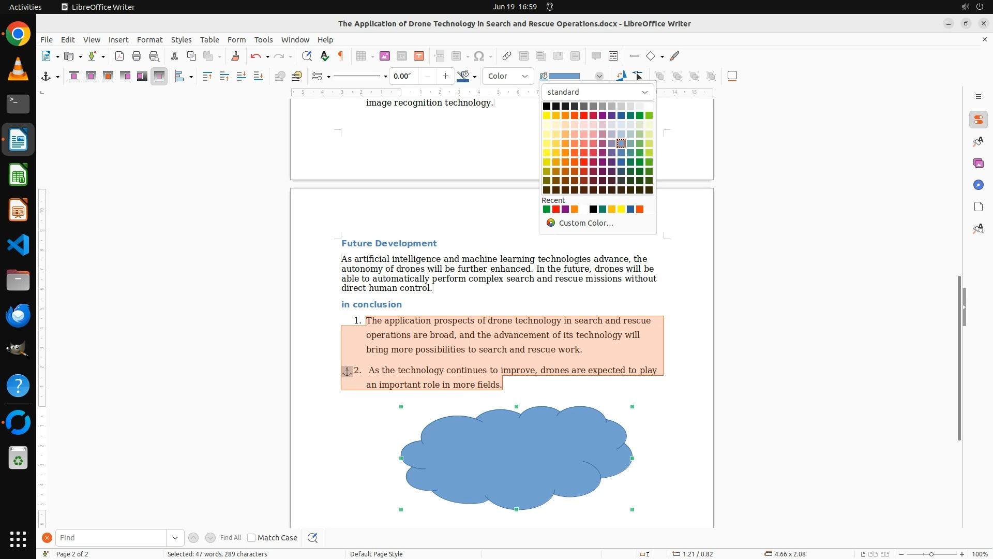Open the Format menu
The image size is (993, 559).
pyautogui.click(x=149, y=39)
